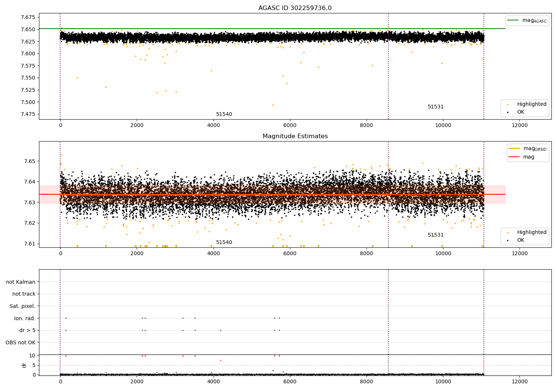Image resolution: width=557 pixels, height=390 pixels.
Task: Click the 'dr' y-axis label
Action: pyautogui.click(x=24, y=365)
